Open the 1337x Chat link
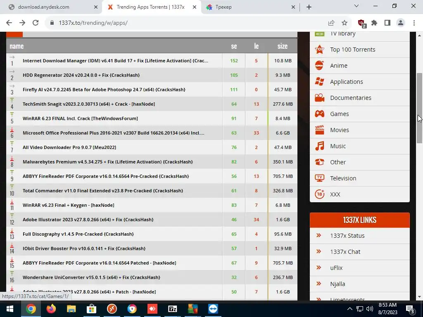423x317 pixels. point(345,252)
